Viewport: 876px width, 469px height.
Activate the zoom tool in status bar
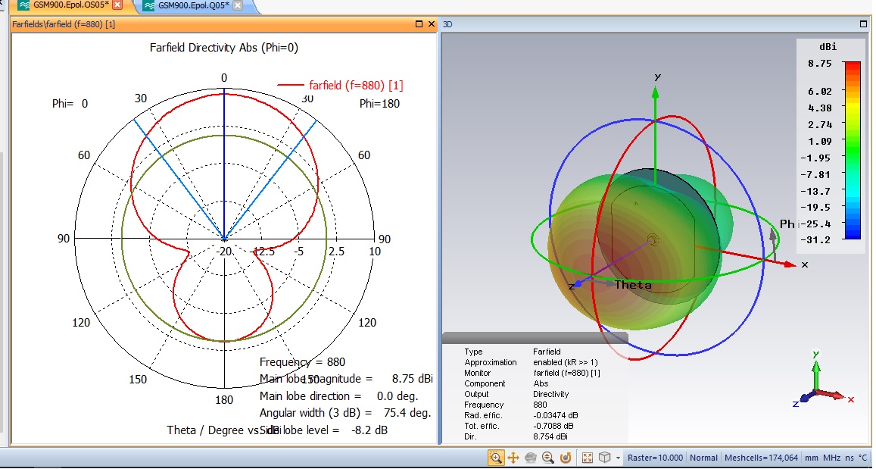pyautogui.click(x=496, y=458)
